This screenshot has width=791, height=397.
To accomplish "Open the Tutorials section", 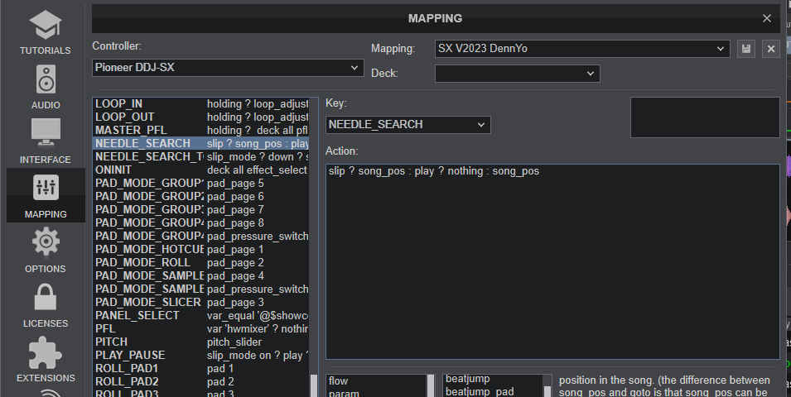I will tap(46, 32).
